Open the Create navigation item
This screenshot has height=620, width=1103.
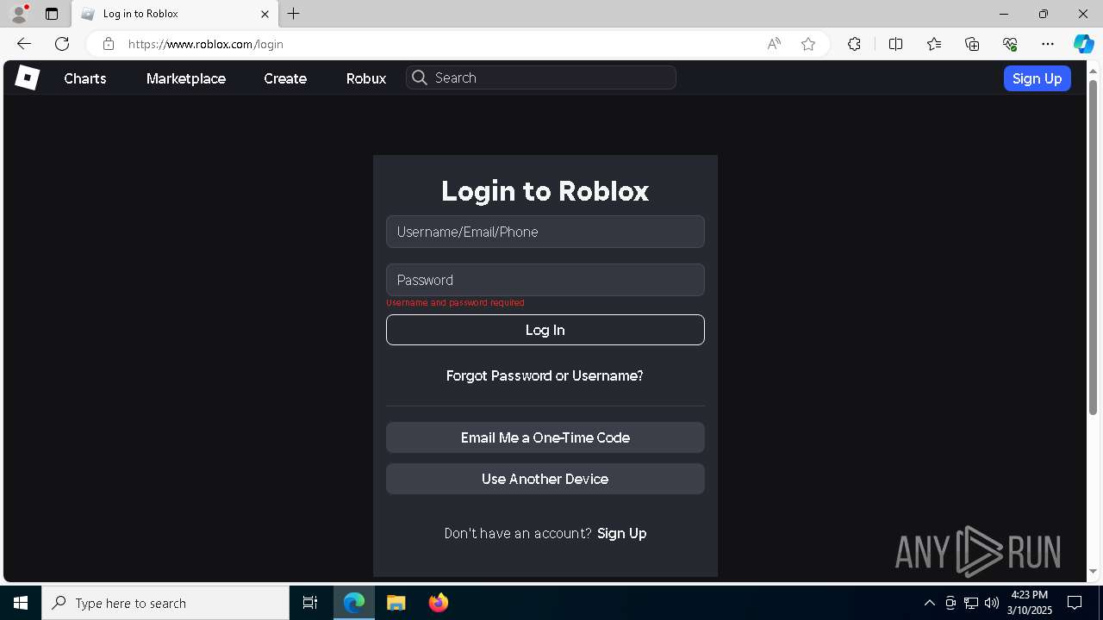(x=285, y=78)
